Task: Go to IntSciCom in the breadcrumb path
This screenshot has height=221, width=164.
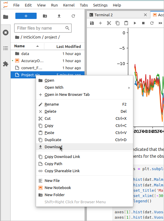Action: click(x=32, y=37)
